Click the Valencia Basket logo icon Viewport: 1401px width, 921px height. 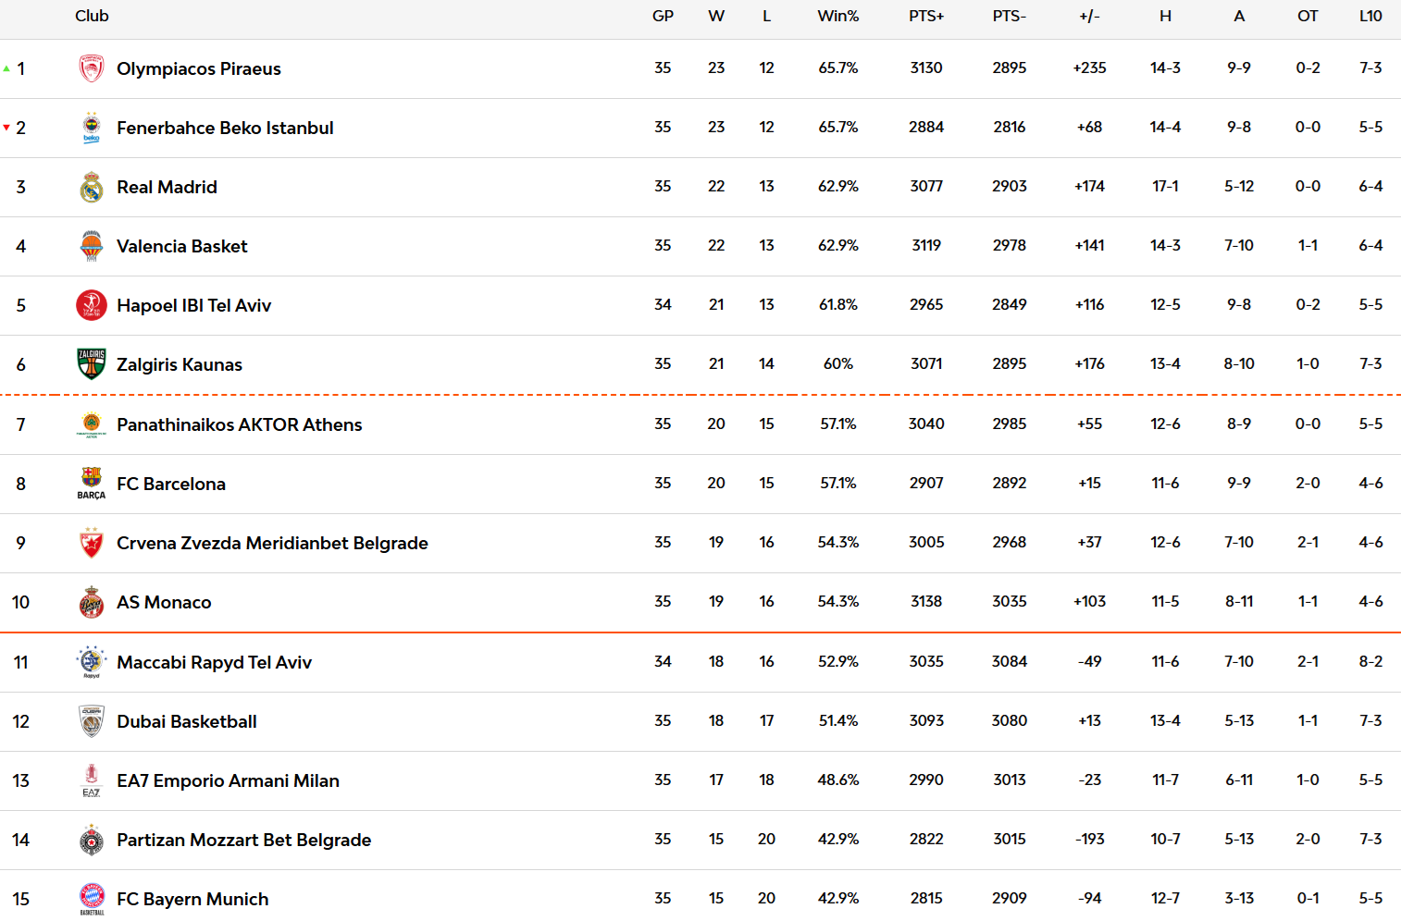click(91, 246)
